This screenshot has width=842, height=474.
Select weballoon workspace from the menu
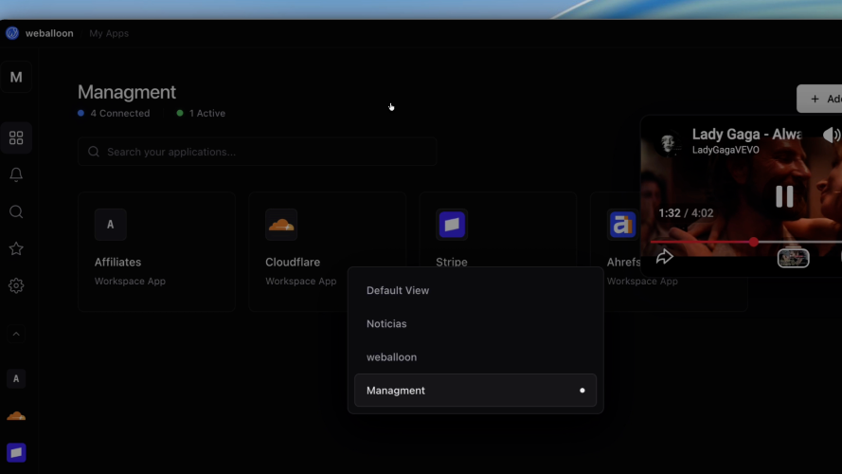click(475, 356)
